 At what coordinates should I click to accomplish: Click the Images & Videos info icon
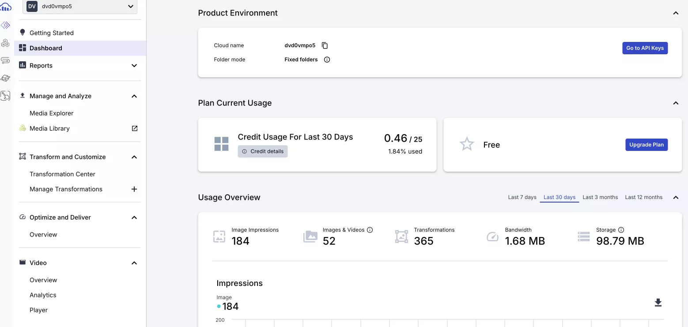point(370,230)
